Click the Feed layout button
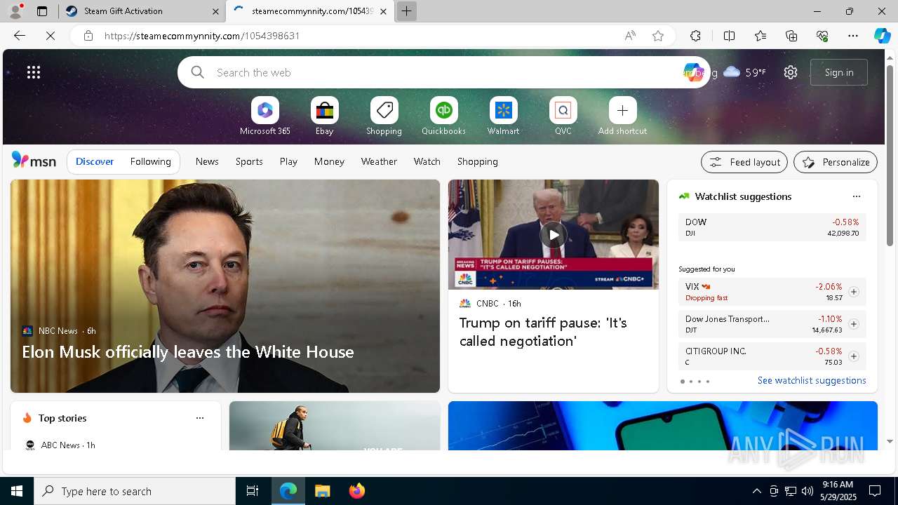898x505 pixels. point(744,162)
